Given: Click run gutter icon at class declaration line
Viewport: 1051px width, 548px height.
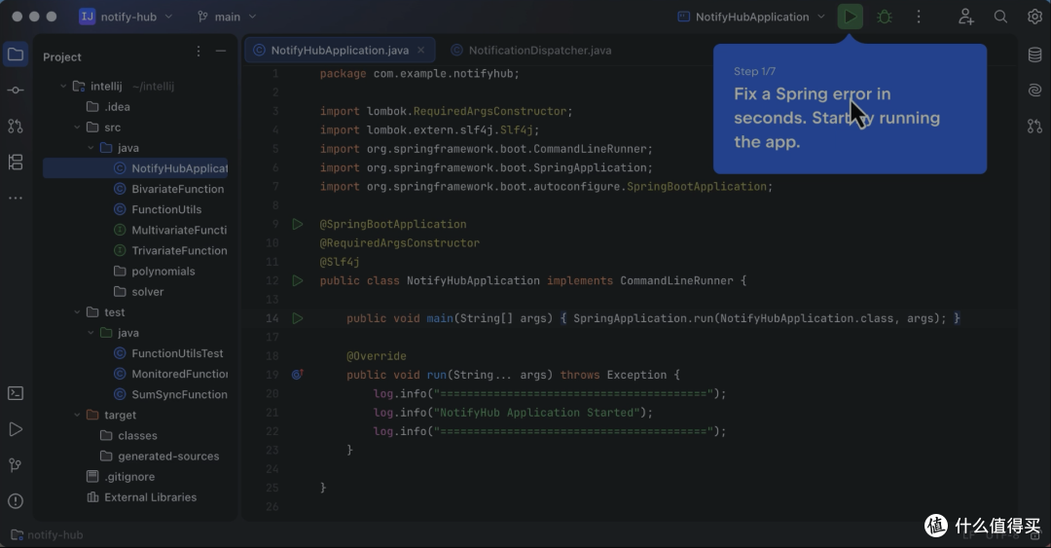Looking at the screenshot, I should coord(298,280).
